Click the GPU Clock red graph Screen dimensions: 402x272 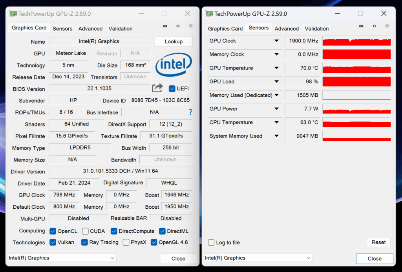(356, 41)
